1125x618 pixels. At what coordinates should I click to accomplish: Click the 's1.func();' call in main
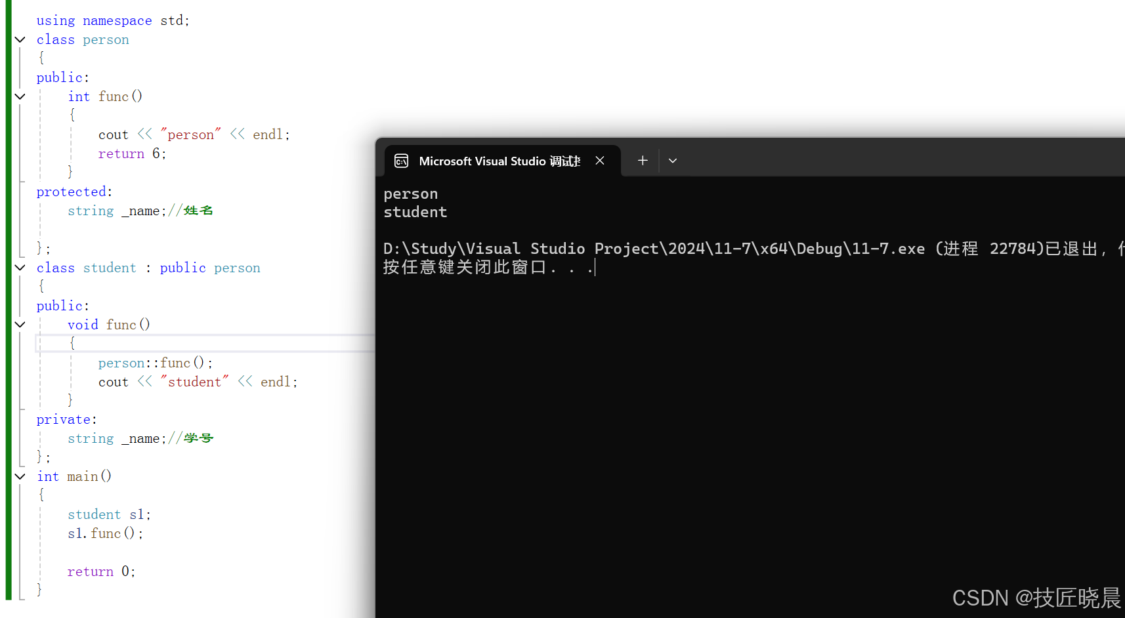pos(105,533)
